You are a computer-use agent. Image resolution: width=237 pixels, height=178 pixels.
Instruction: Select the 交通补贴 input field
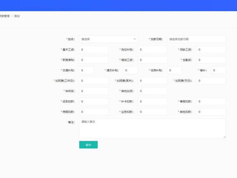87,70
